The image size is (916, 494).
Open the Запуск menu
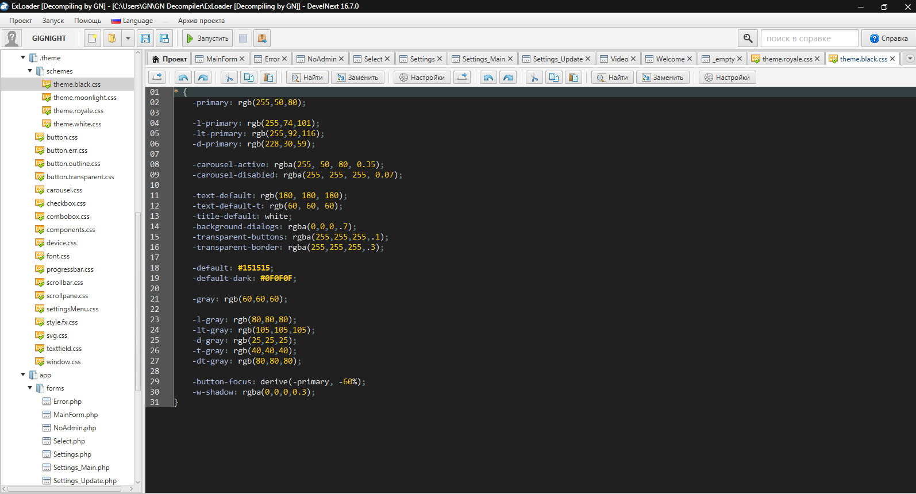click(53, 21)
